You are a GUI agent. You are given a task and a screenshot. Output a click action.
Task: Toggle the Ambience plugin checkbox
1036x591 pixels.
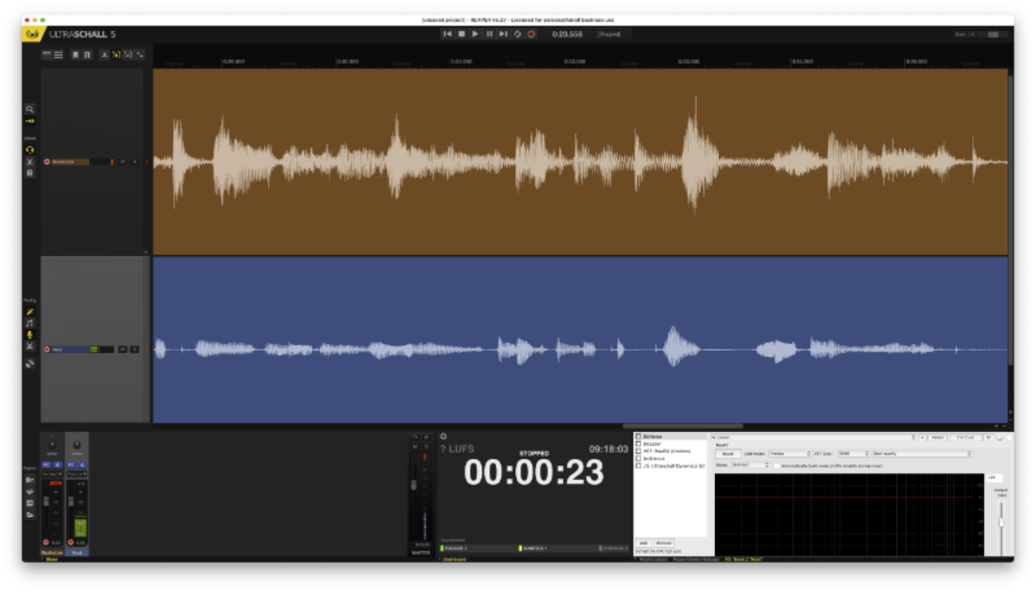pyautogui.click(x=638, y=459)
